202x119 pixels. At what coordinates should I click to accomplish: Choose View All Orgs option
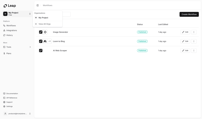pos(47,24)
